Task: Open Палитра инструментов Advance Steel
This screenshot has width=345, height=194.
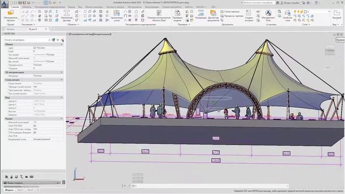Action: [x=158, y=16]
